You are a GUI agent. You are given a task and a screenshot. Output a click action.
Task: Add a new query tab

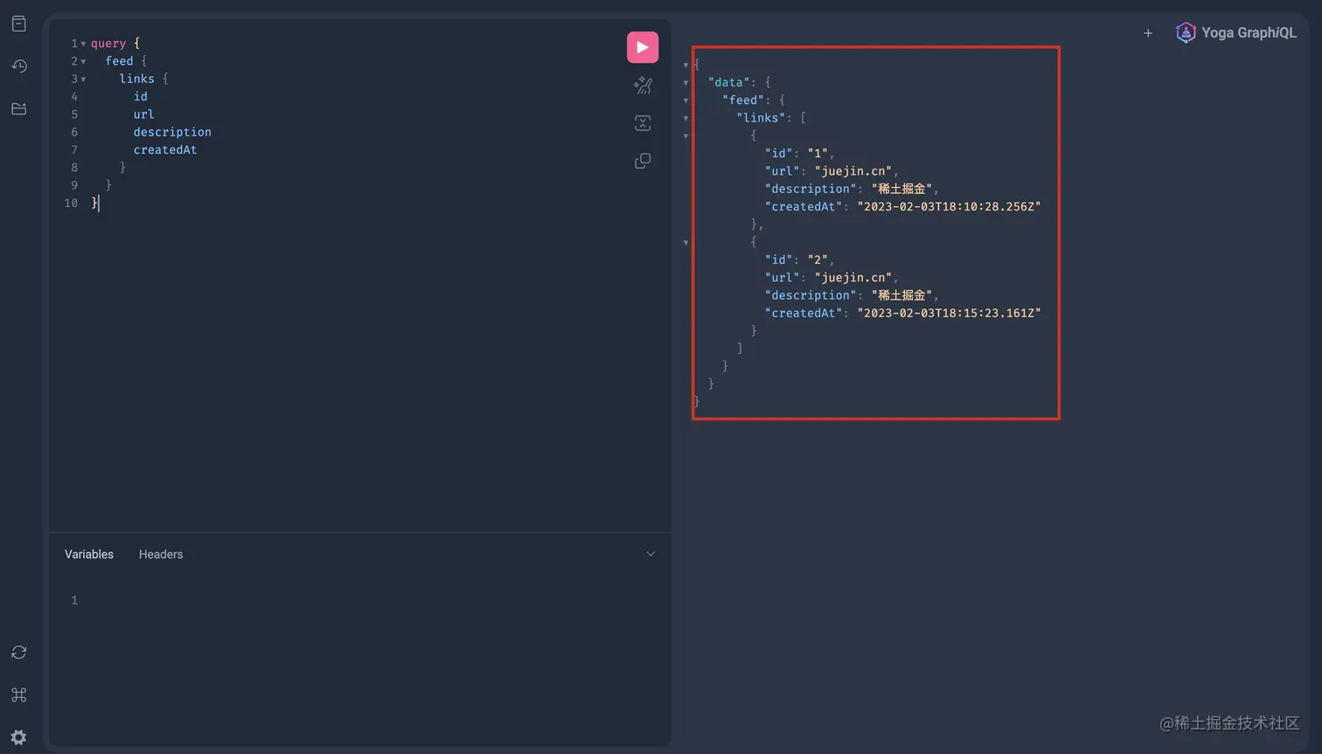coord(1148,33)
